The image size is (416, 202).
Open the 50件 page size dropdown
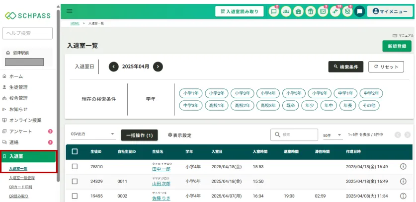[x=332, y=135]
